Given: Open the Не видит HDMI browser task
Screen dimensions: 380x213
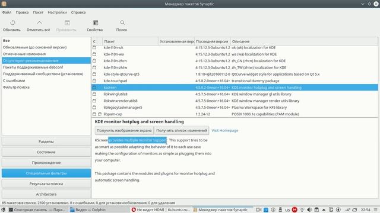Looking at the screenshot, I should coord(161,209).
